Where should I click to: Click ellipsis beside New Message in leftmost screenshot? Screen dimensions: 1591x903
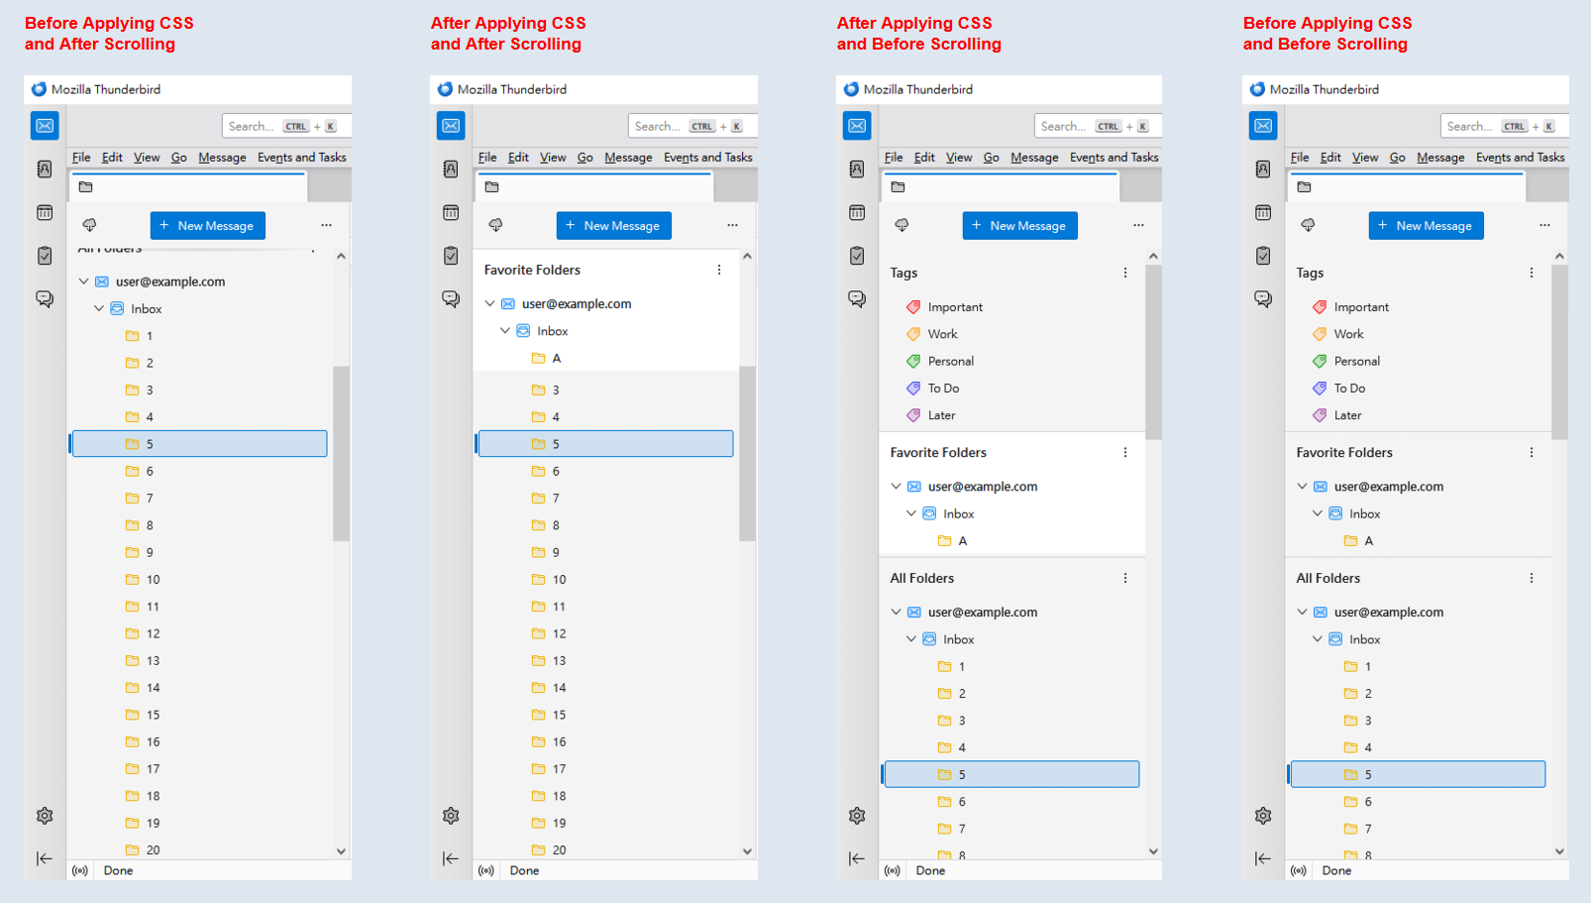[x=326, y=225]
